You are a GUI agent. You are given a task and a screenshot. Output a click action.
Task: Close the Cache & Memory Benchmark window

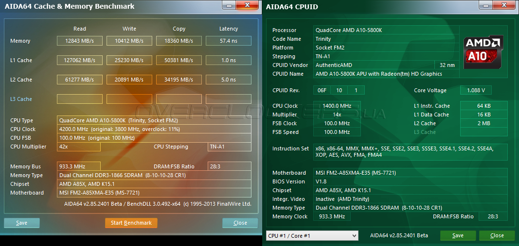[x=240, y=223]
